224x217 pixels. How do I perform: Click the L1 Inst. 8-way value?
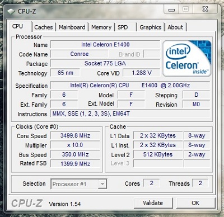(197, 145)
